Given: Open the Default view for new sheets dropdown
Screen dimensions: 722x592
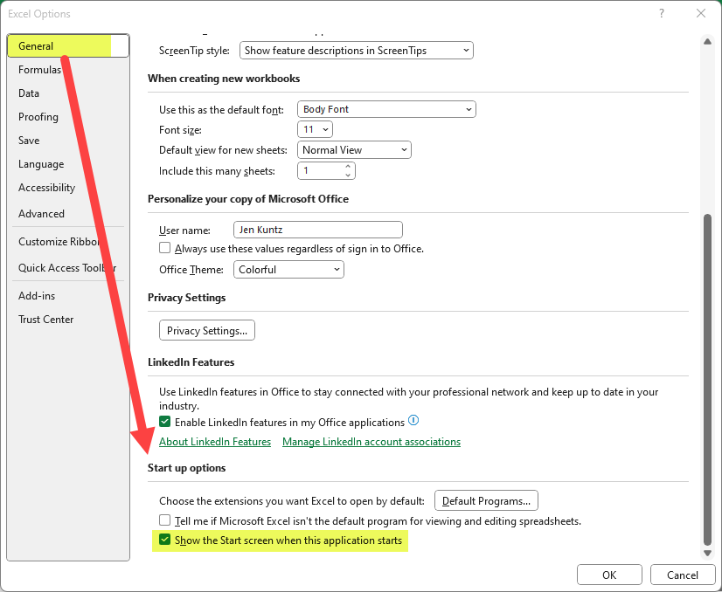Looking at the screenshot, I should click(x=354, y=150).
